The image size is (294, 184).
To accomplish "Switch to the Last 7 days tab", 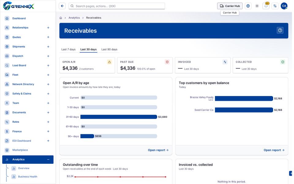I will click(68, 49).
